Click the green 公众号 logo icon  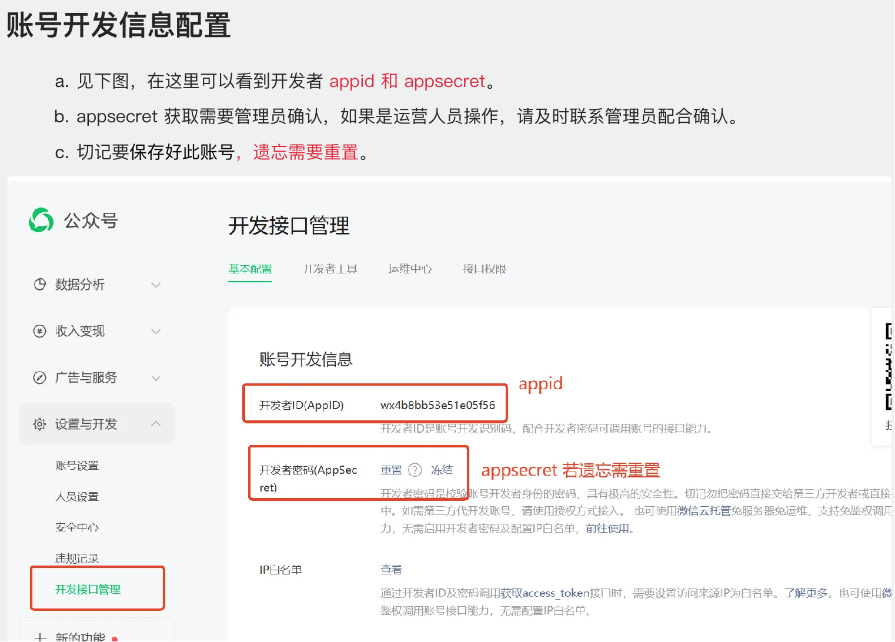(40, 220)
